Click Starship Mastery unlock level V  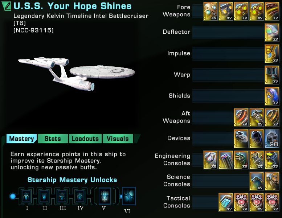pos(105,196)
